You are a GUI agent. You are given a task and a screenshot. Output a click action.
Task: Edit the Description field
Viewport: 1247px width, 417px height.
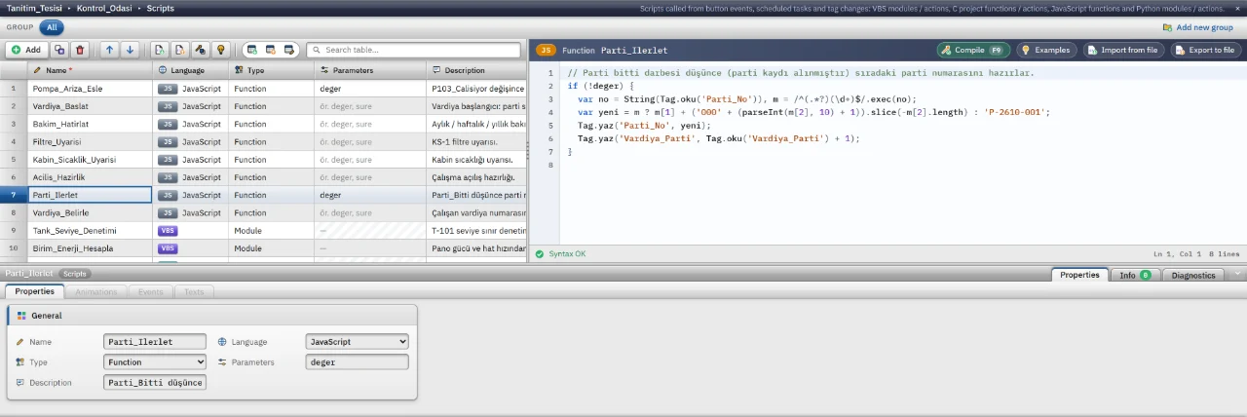coord(155,382)
